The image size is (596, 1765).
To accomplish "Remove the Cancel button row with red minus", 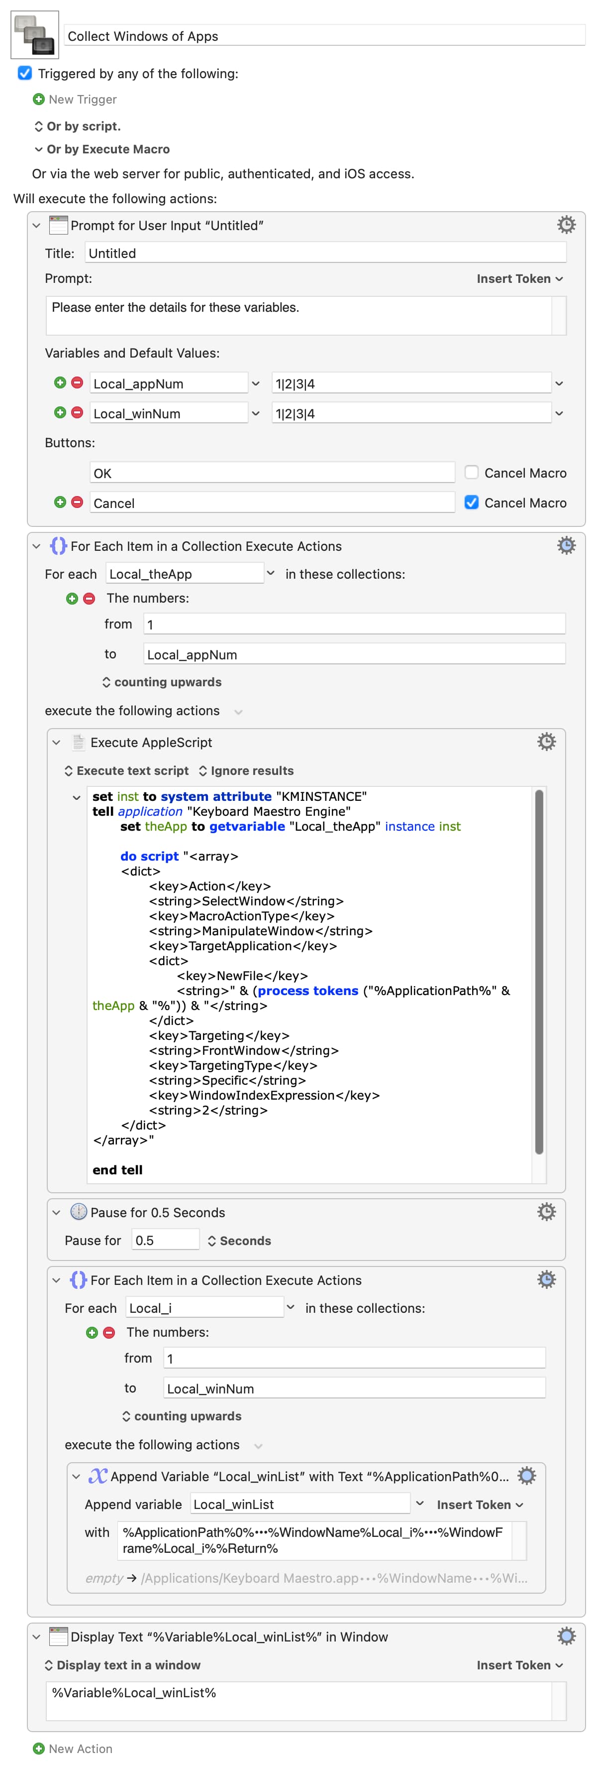I will (x=77, y=502).
